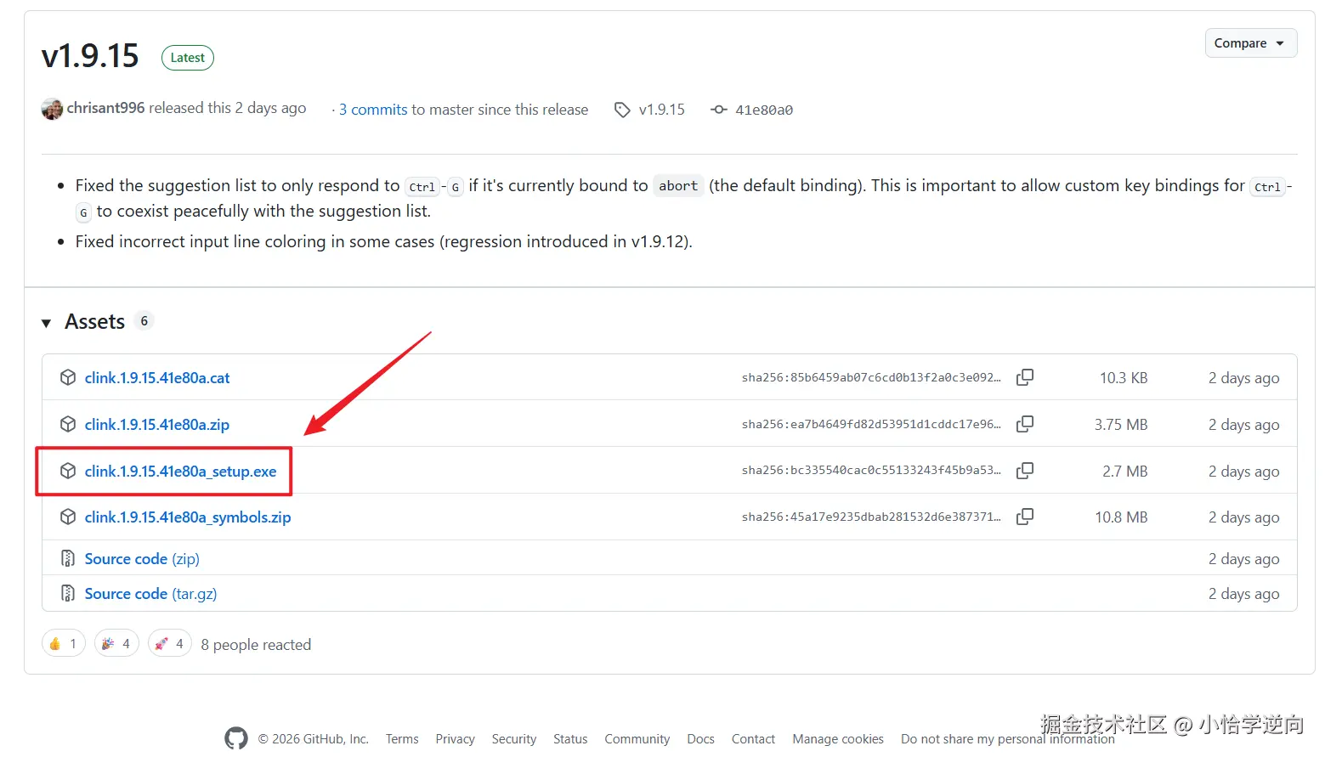This screenshot has width=1325, height=757.
Task: Download clink.1.9.15.41e80a_symbols.zip
Action: point(188,517)
